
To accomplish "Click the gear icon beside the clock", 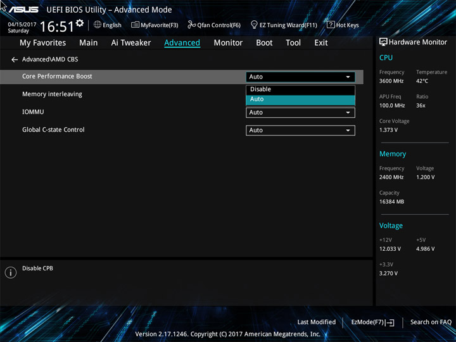I will [80, 23].
